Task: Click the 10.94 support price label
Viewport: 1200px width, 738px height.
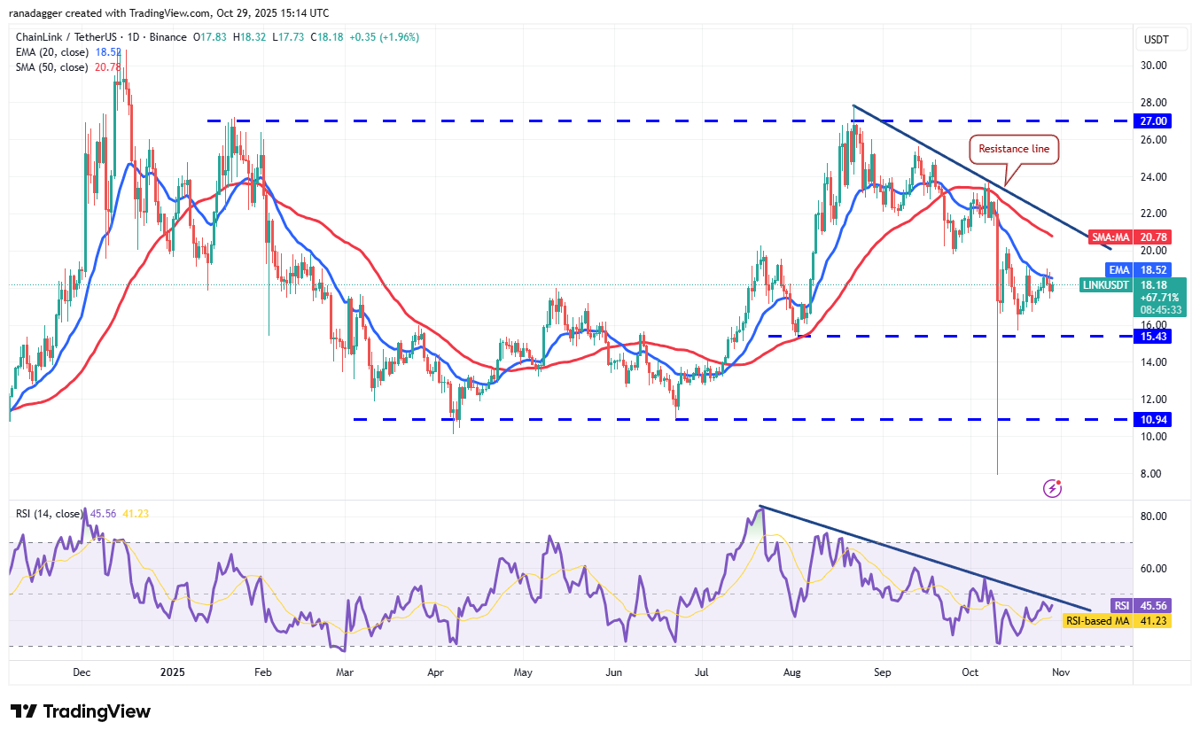Action: (x=1151, y=420)
